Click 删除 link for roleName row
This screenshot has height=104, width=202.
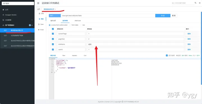[189, 44]
